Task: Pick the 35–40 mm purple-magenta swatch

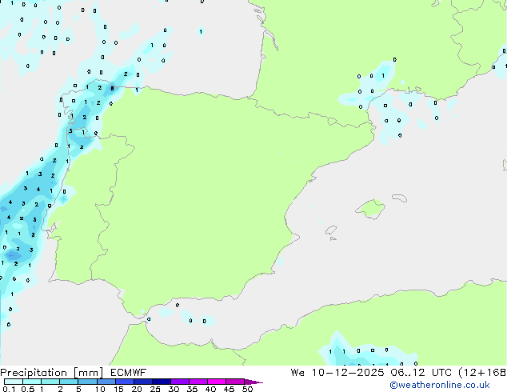Action: point(198,382)
